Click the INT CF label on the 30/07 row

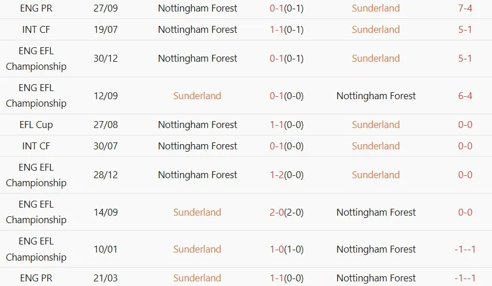coord(36,146)
